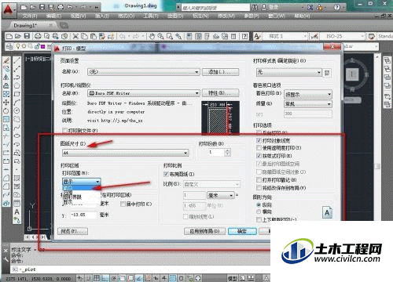This screenshot has height=282, width=393.
Task: Click Undo arrow in the quick access toolbar
Action: coord(70,7)
